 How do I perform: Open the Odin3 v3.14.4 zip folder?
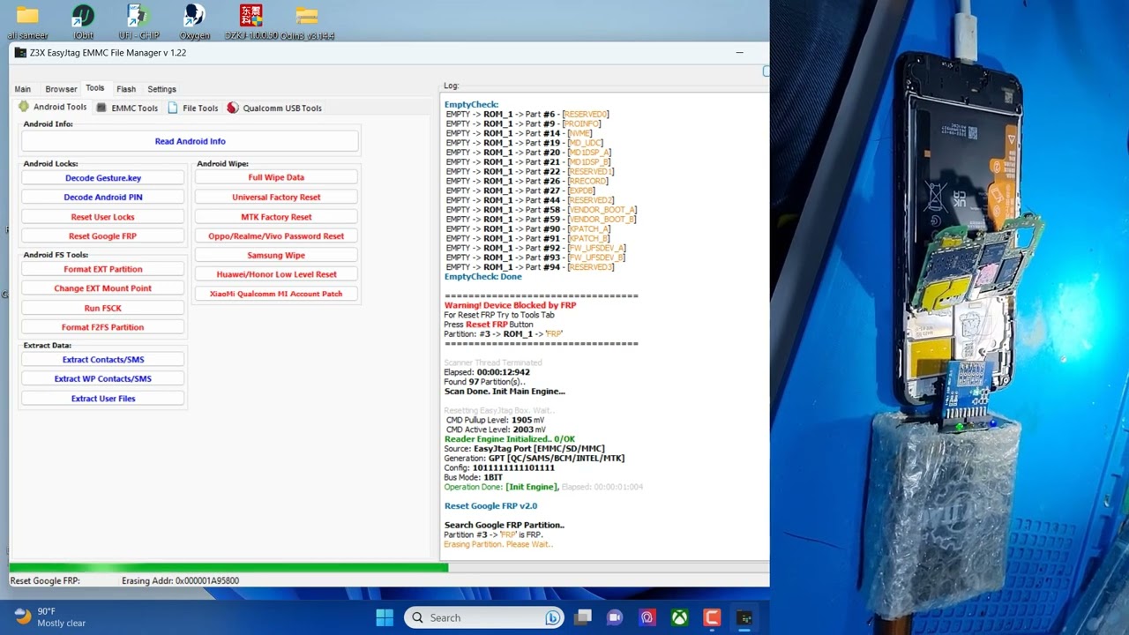(x=306, y=20)
